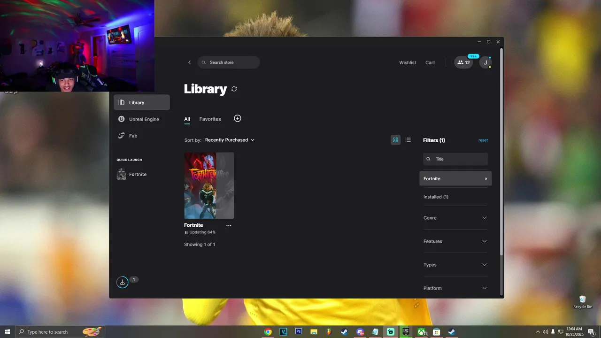
Task: Open File Explorer from the taskbar
Action: 314,332
